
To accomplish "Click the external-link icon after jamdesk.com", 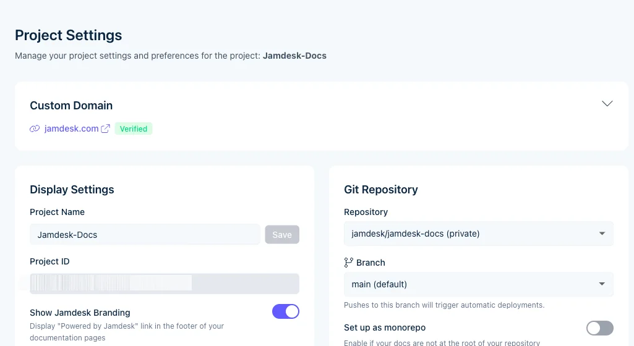I will pos(106,129).
